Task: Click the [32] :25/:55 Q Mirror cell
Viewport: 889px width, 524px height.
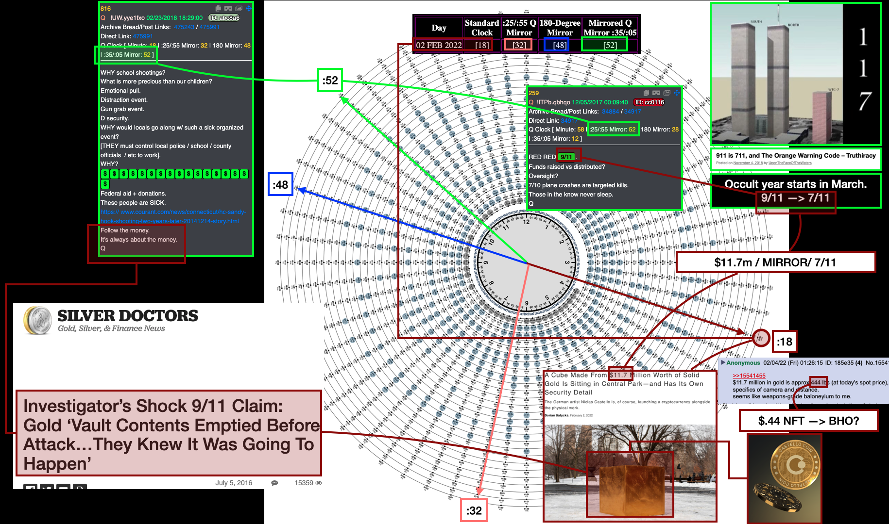Action: [519, 45]
